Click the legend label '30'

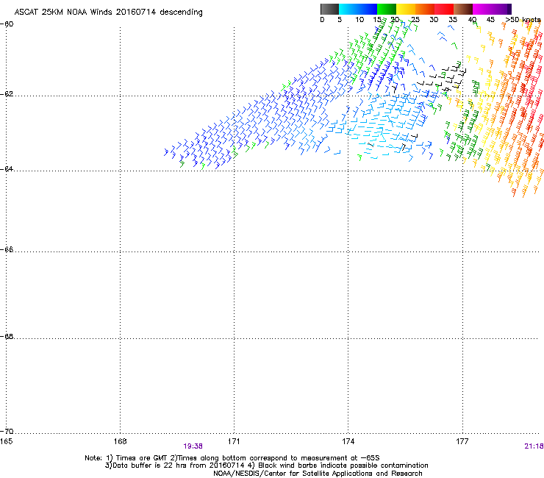click(434, 20)
